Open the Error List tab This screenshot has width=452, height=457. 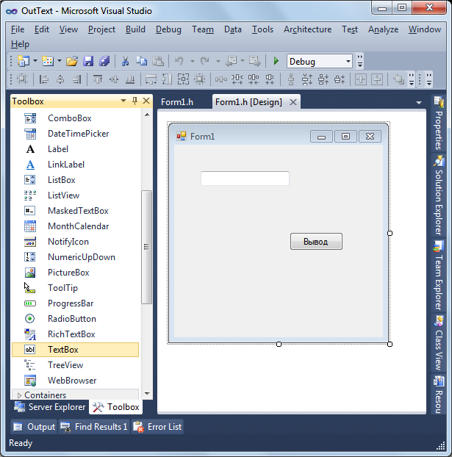(x=157, y=427)
